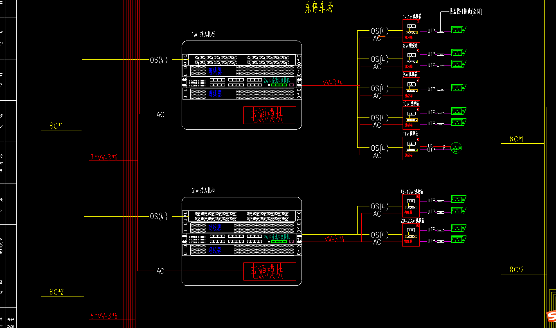Select the upper camera of the 10# 视频箱

pos(459,111)
